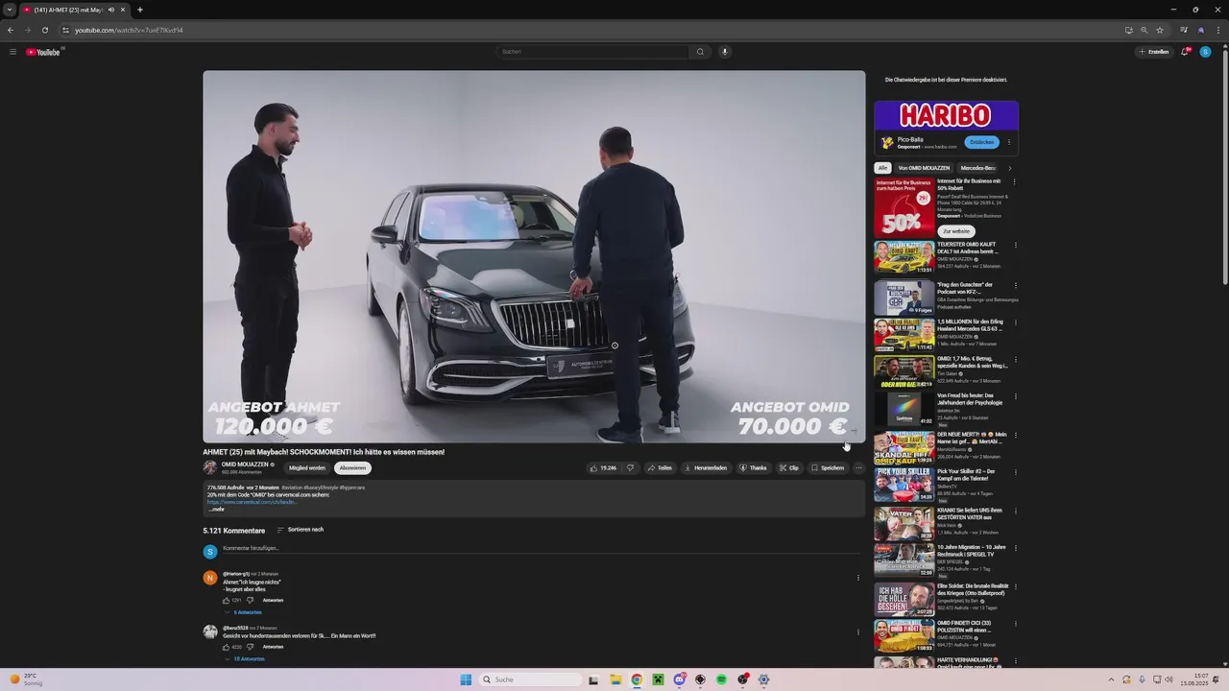
Task: Select the Alle filter chip
Action: (882, 168)
